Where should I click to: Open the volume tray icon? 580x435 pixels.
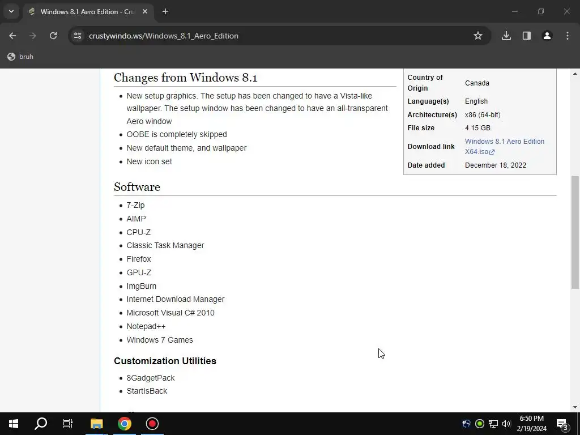click(x=506, y=424)
